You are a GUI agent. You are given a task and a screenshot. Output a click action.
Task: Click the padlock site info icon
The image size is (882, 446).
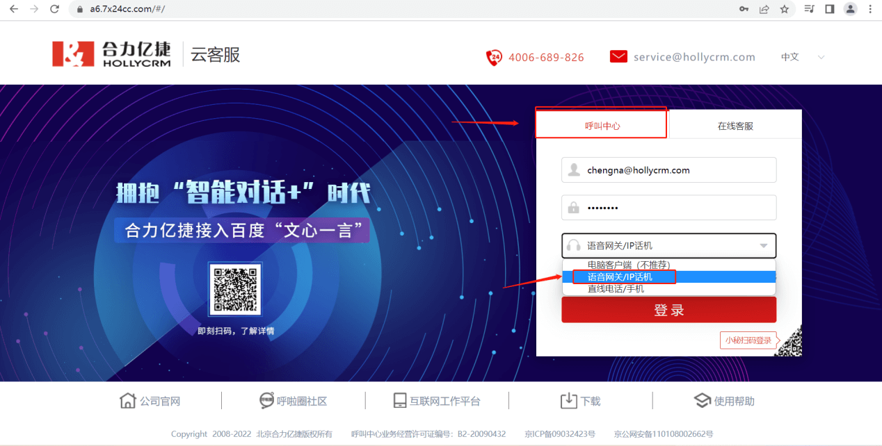pos(79,10)
